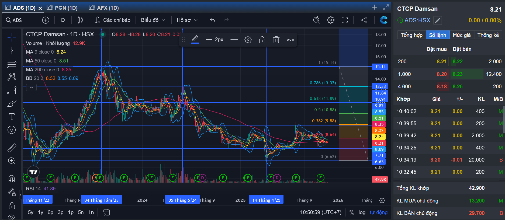Open go-to-date calendar icon

coord(106,212)
